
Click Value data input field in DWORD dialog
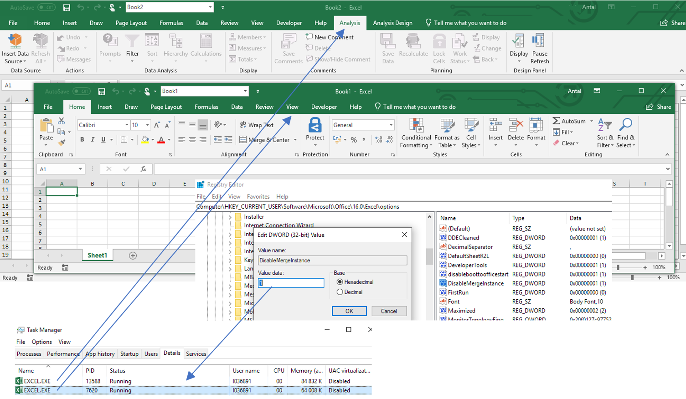[291, 283]
